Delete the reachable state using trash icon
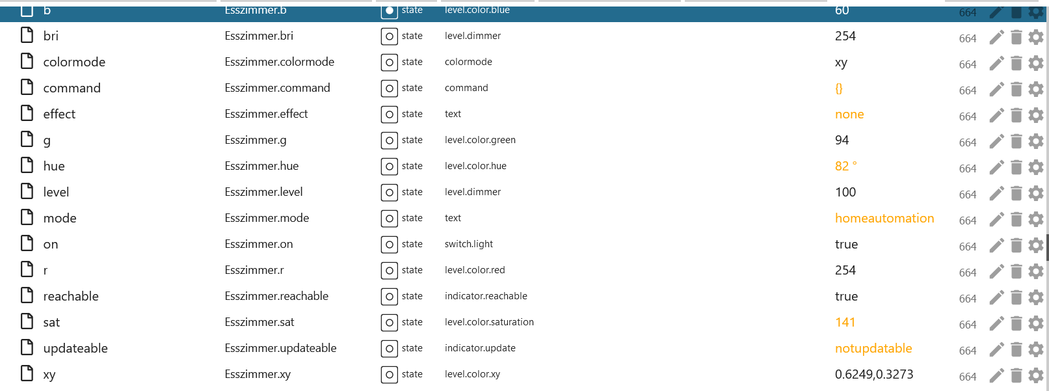Screen dimensions: 1049x391 1016,297
